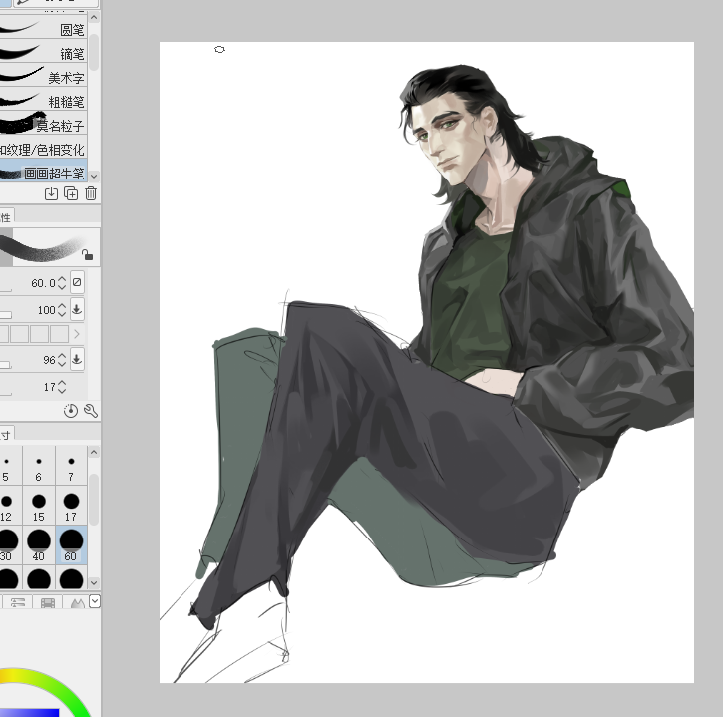Choose brush size 15 preset
Image resolution: width=723 pixels, height=717 pixels.
[39, 506]
